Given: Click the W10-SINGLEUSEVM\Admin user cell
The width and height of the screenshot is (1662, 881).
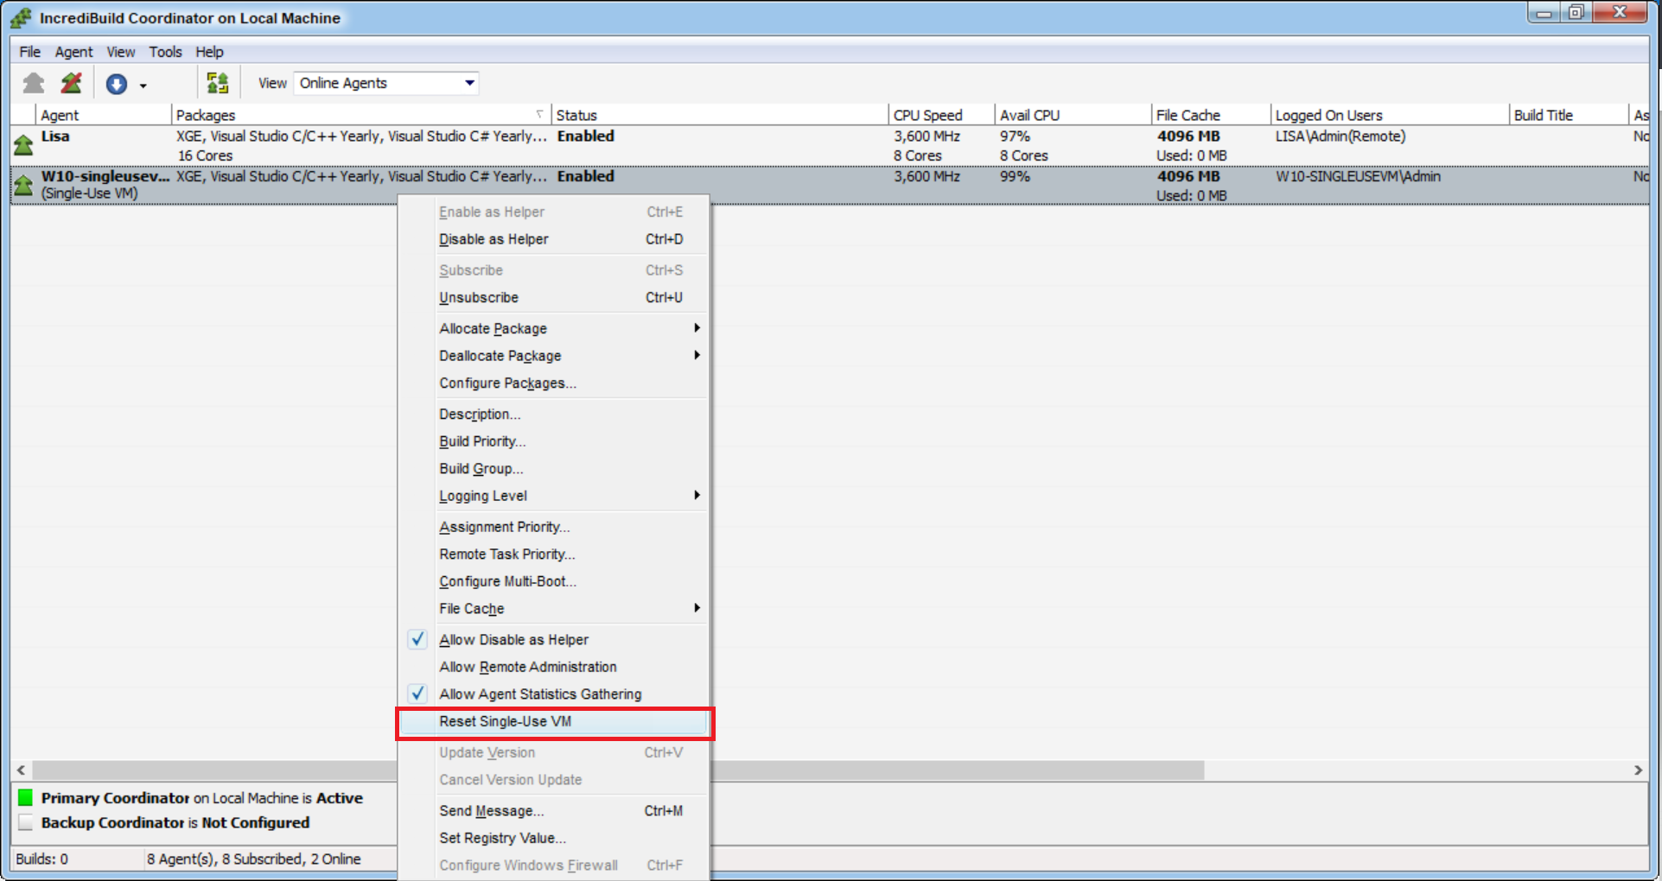Looking at the screenshot, I should pos(1359,176).
